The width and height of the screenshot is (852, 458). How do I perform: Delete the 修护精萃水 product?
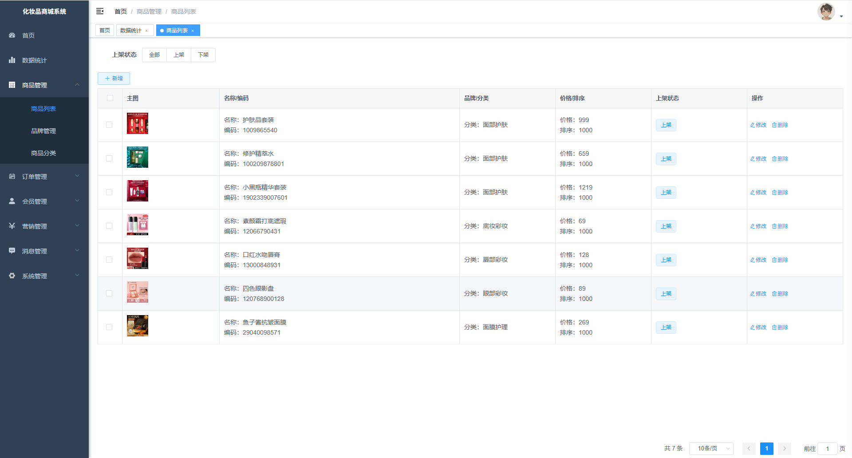(780, 159)
